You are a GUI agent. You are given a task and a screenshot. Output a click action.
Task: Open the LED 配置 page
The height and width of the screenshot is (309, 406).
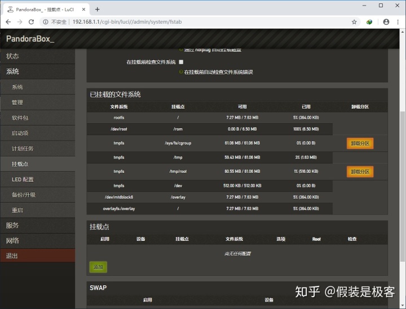coord(38,180)
